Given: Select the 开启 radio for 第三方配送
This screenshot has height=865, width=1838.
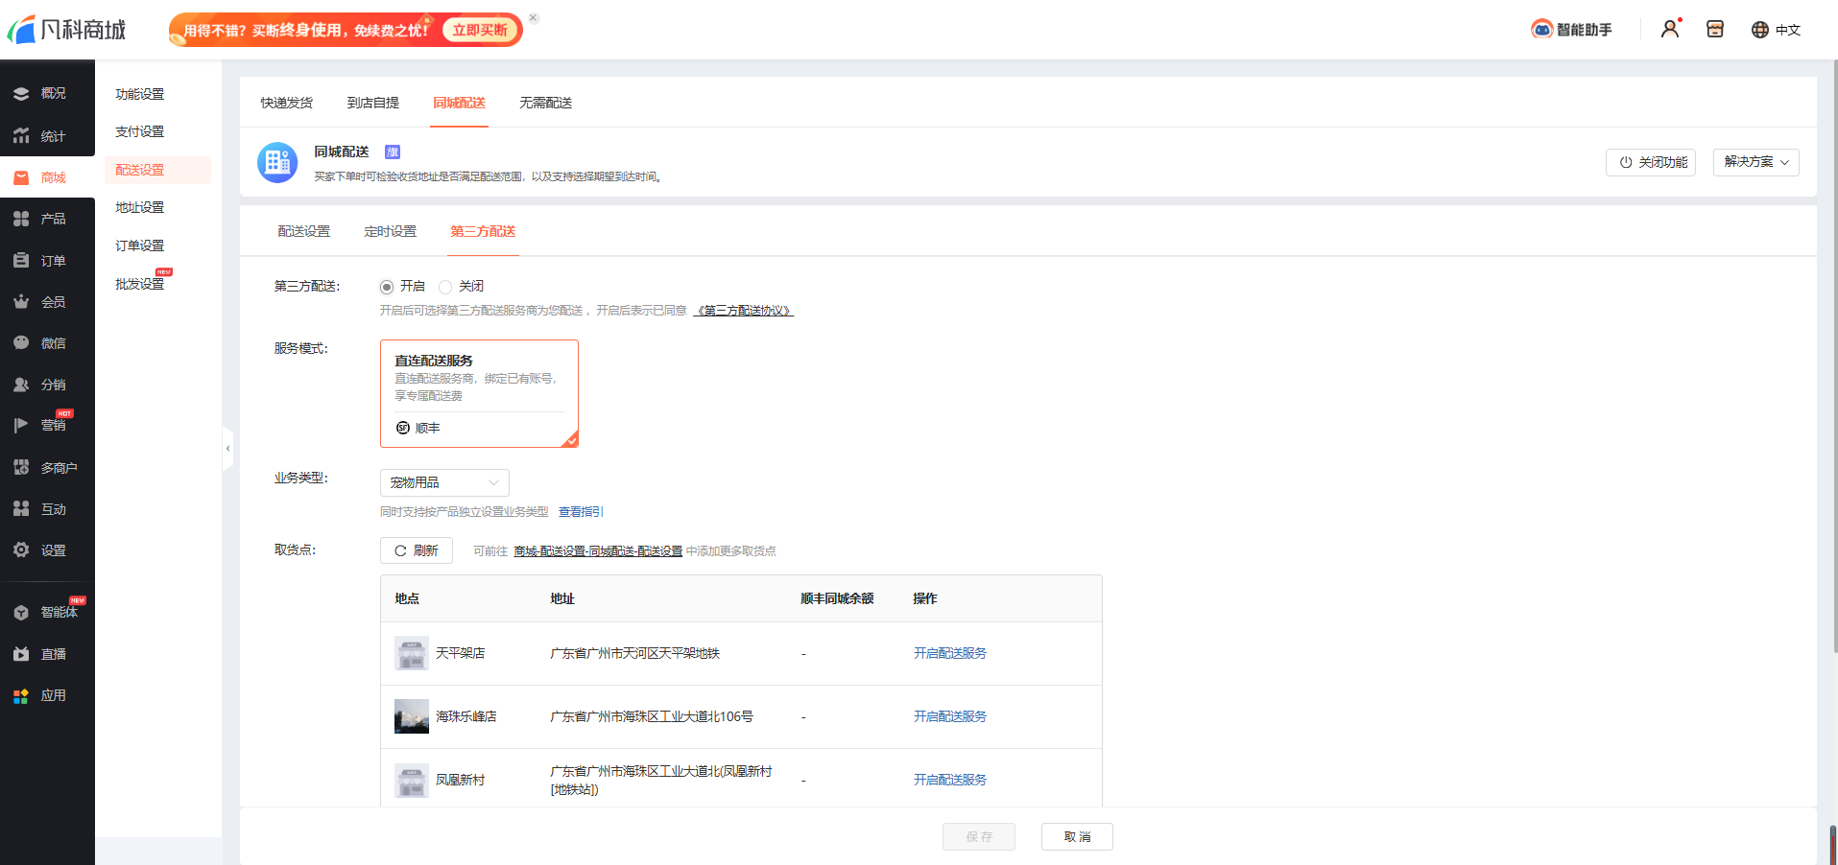Looking at the screenshot, I should pyautogui.click(x=387, y=287).
